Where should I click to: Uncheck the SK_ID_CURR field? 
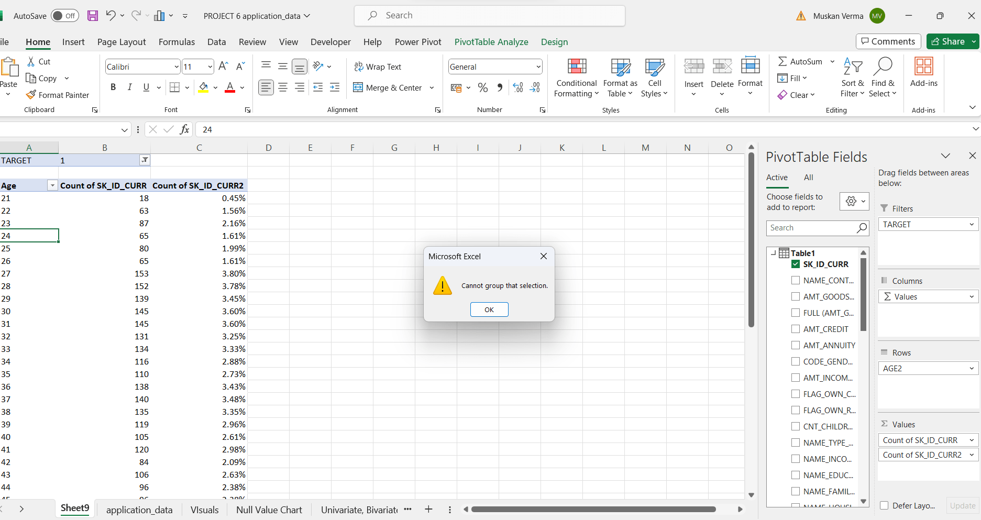point(796,264)
